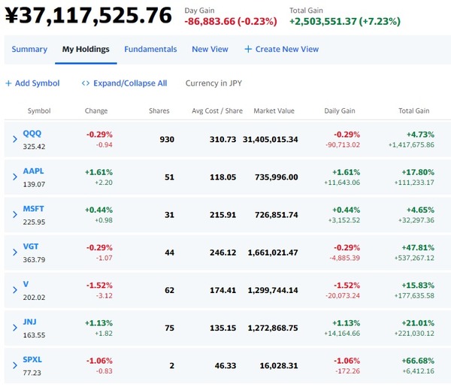The height and width of the screenshot is (387, 451).
Task: Expand the VGT holding row chevron
Action: (15, 252)
